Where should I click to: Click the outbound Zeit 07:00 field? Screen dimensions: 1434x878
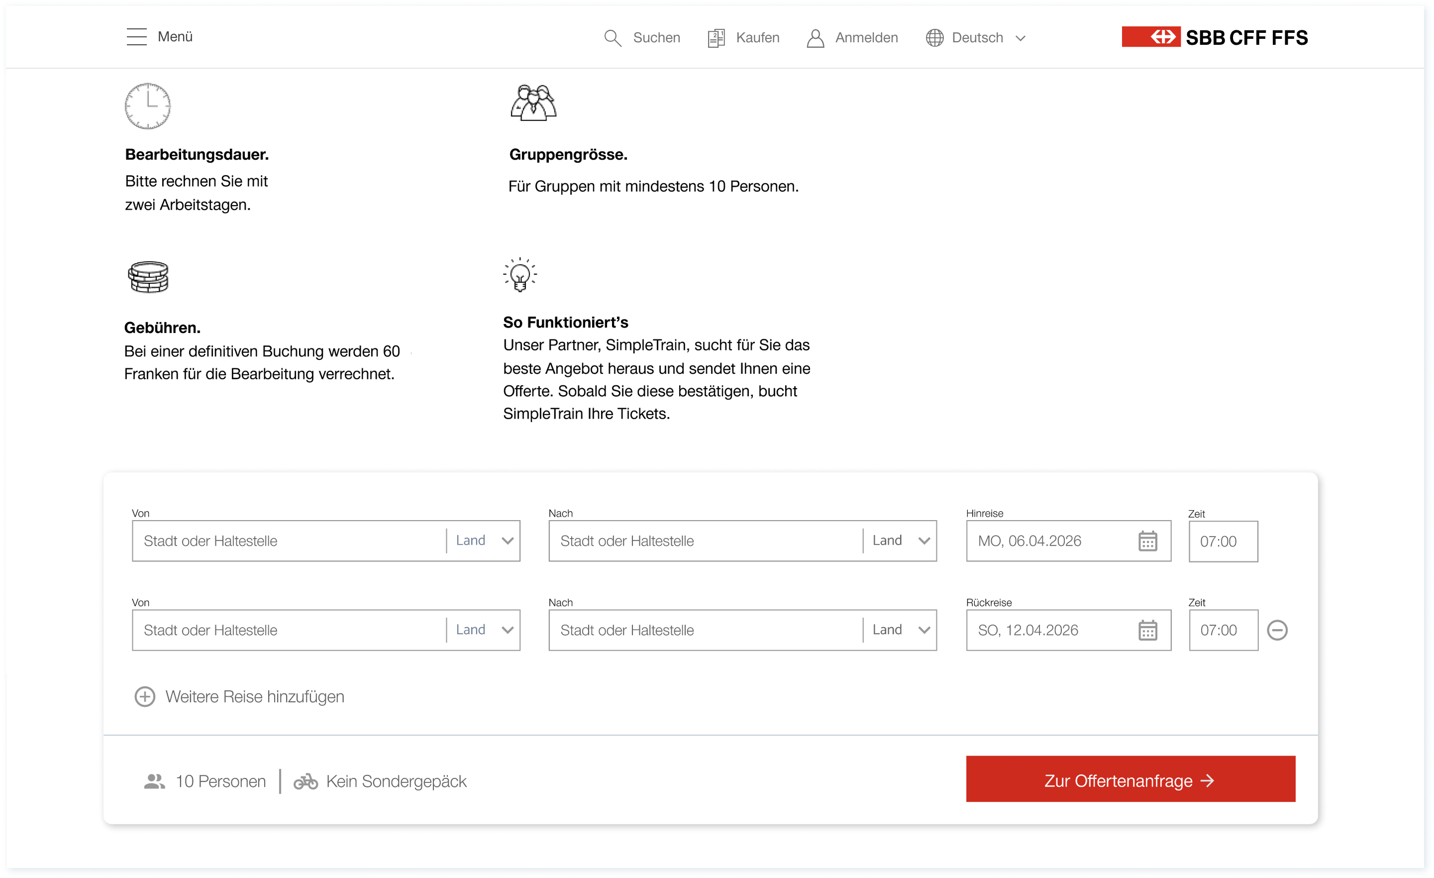coord(1223,542)
